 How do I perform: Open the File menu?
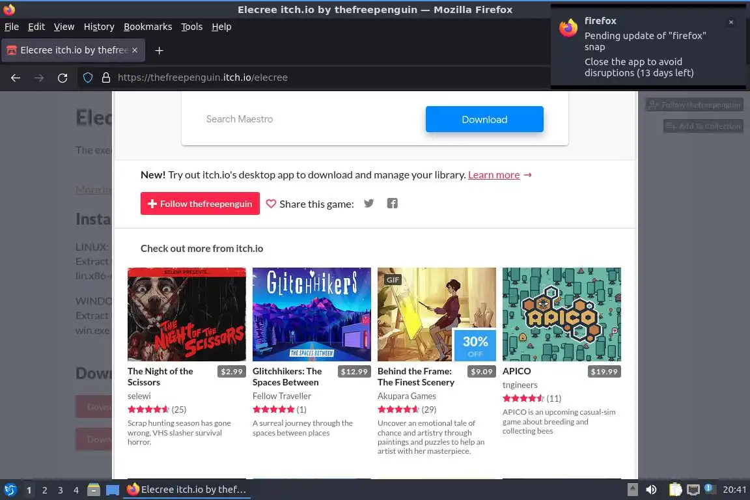(x=12, y=27)
